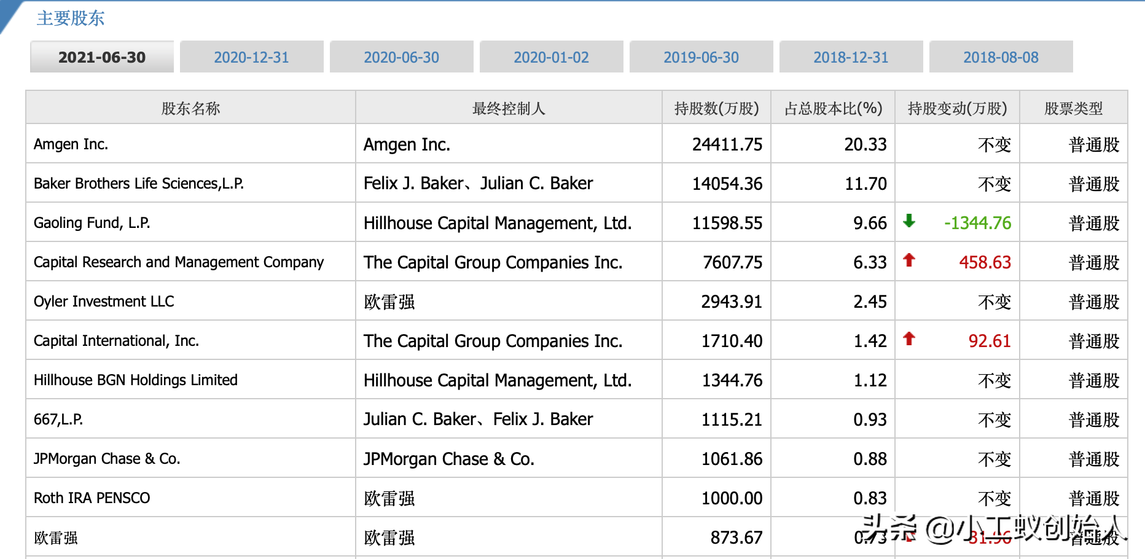Screen dimensions: 1145x559
Task: Click Oyler Investment LLC shareholder name
Action: [104, 302]
